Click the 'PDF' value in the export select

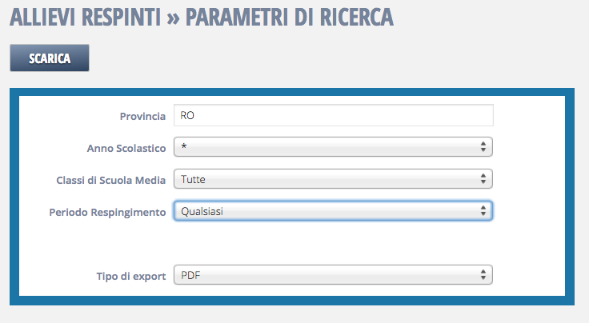pyautogui.click(x=190, y=275)
